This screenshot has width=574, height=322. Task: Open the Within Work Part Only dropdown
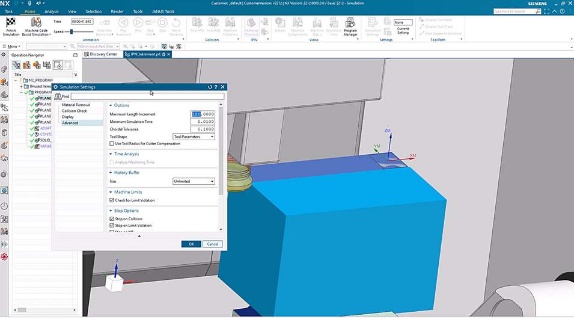pos(99,46)
